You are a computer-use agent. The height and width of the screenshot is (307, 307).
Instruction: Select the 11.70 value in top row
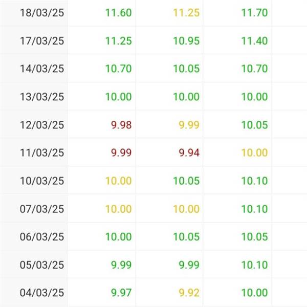point(254,13)
